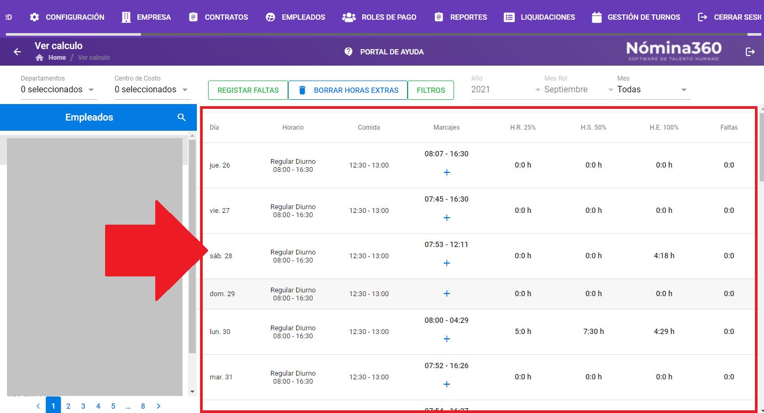Viewport: 764px width, 413px height.
Task: Click the Cerrar Sesión exit icon
Action: tap(703, 17)
